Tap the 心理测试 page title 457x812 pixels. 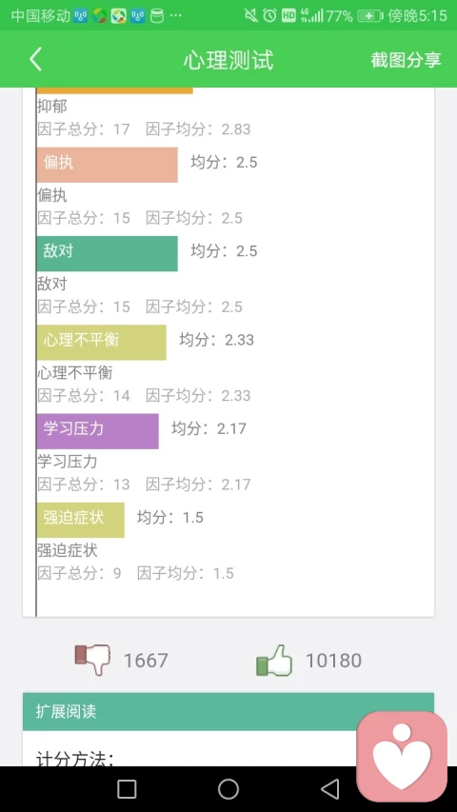point(228,60)
